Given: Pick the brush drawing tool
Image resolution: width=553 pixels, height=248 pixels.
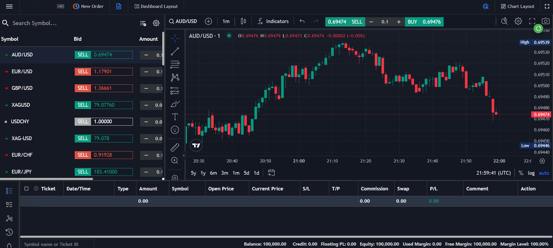Looking at the screenshot, I should 175,104.
